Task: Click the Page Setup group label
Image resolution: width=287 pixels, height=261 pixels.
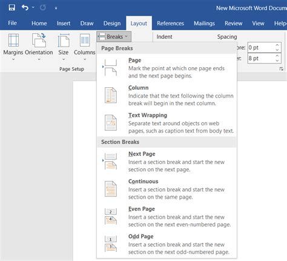Action: pos(71,69)
